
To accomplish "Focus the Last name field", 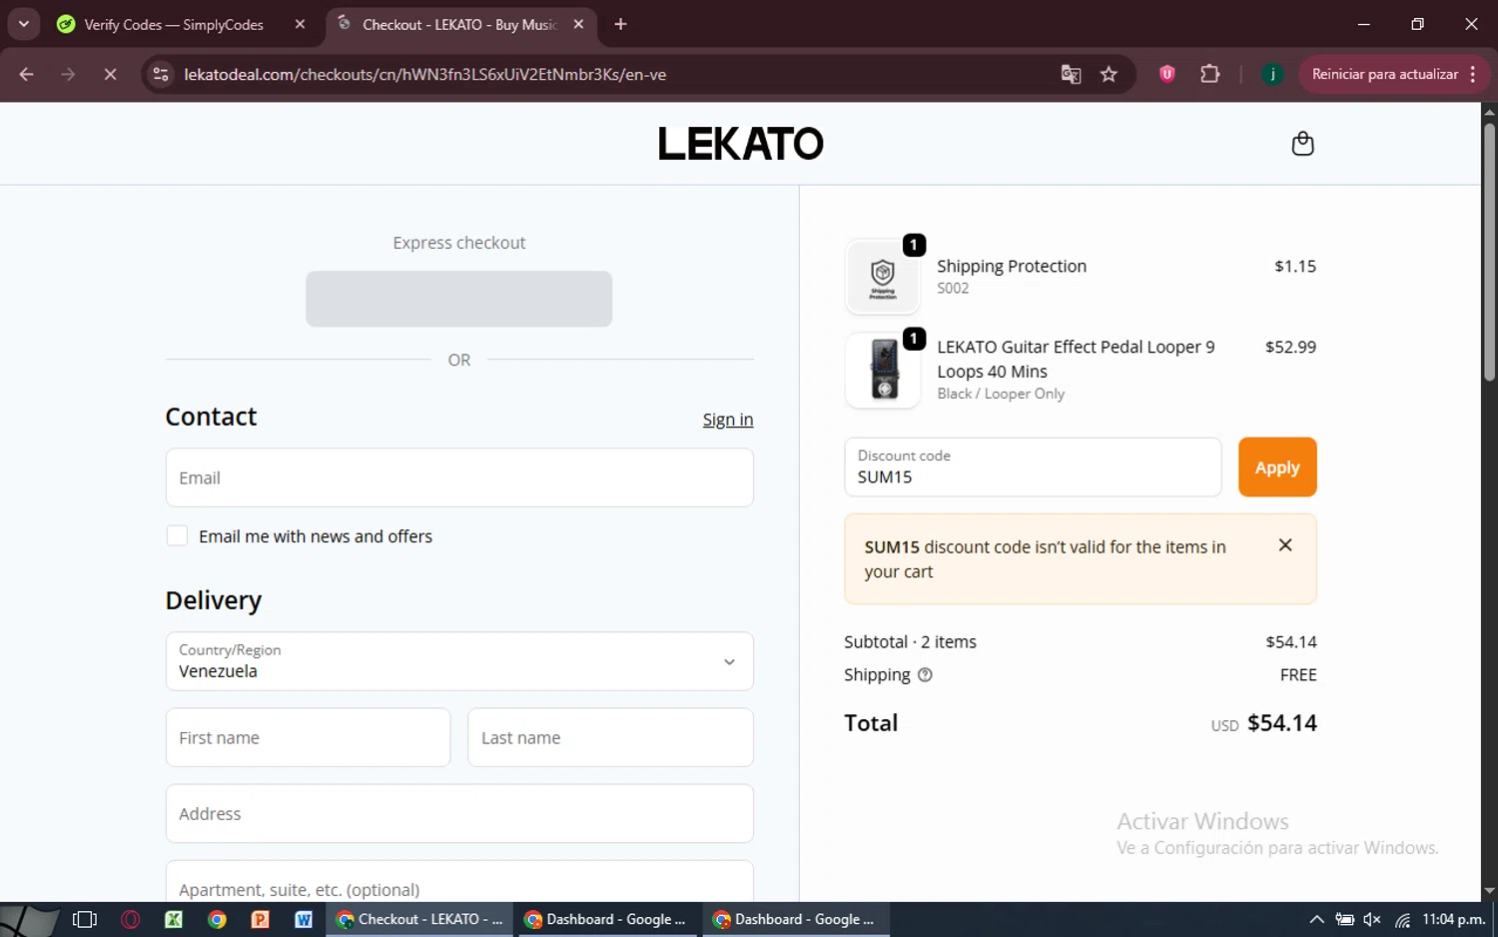I will pyautogui.click(x=610, y=737).
